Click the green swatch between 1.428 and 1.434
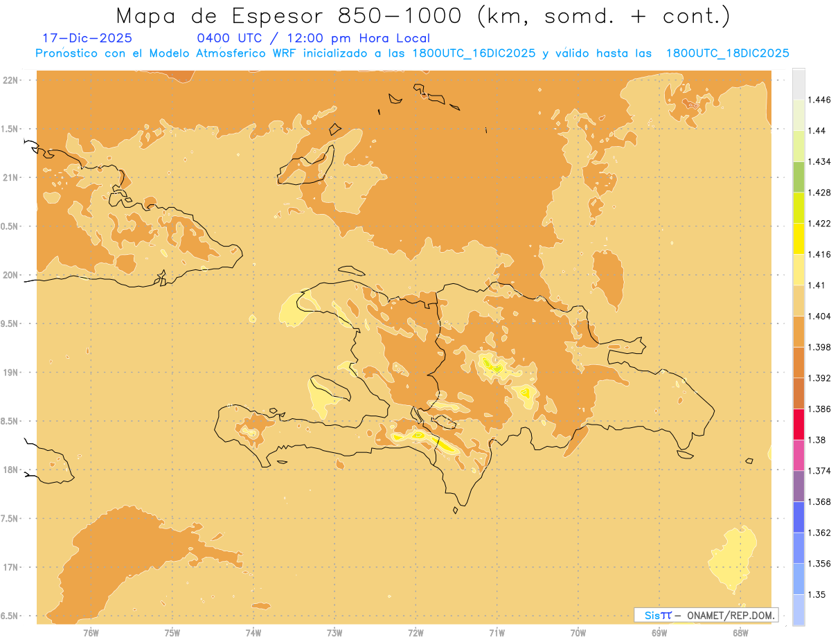831x642 pixels. tap(798, 177)
